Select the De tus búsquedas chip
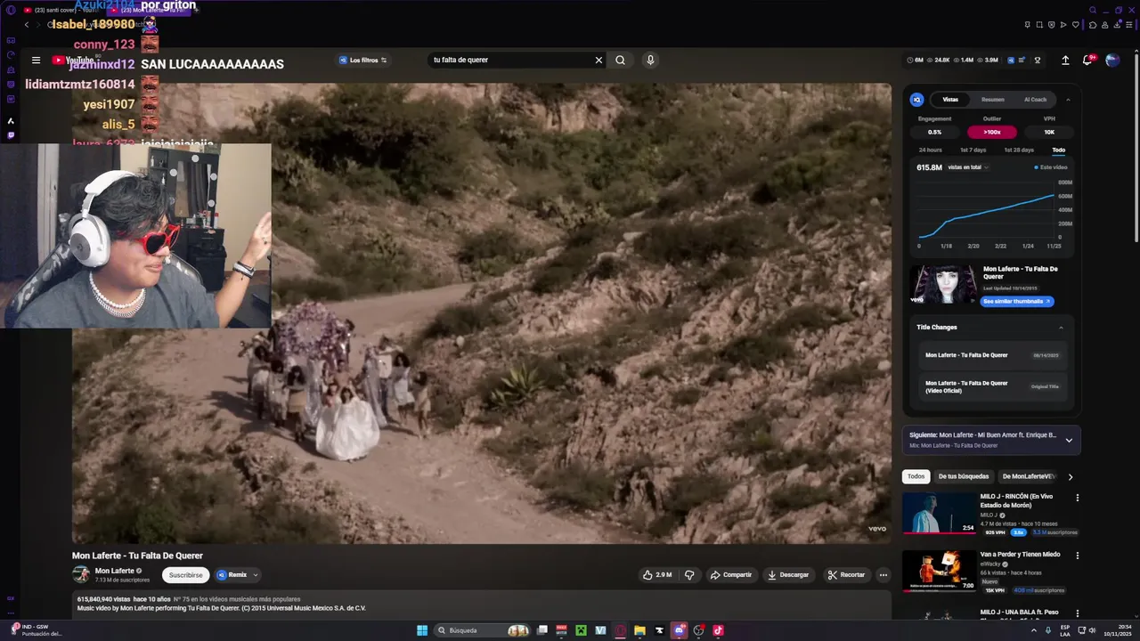This screenshot has height=641, width=1140. [x=964, y=476]
